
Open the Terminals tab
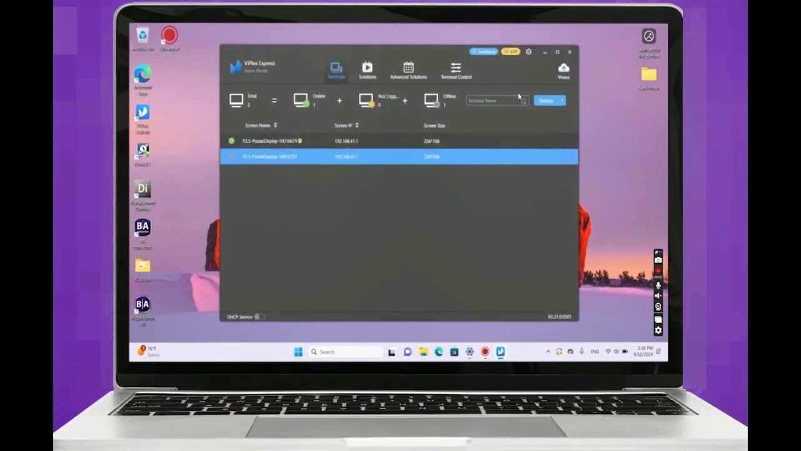point(336,70)
